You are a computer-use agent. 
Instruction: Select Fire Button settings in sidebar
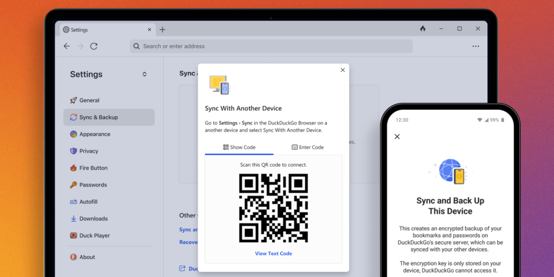coord(93,168)
